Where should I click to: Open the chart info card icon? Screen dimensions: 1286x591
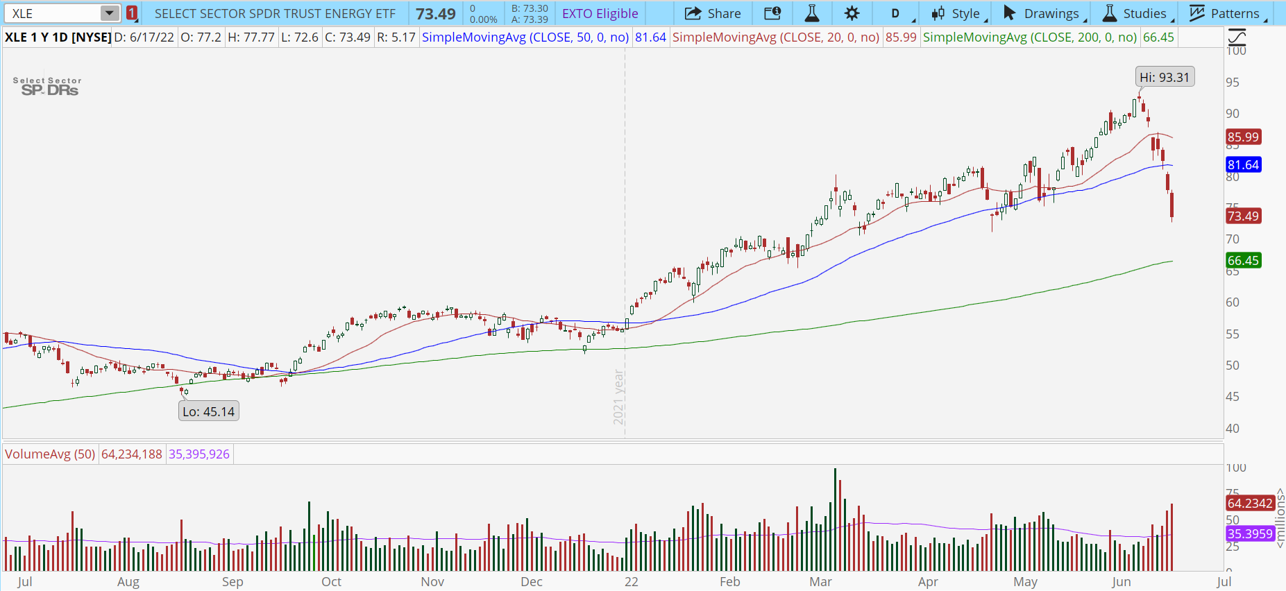[772, 13]
